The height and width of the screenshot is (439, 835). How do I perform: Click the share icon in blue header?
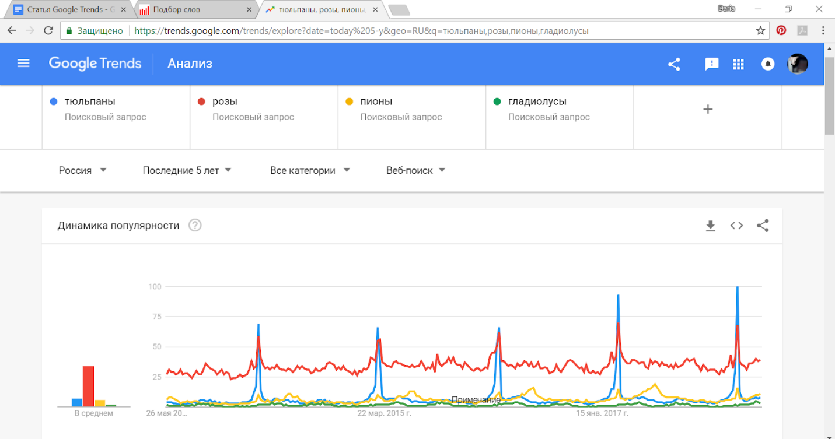(x=674, y=64)
